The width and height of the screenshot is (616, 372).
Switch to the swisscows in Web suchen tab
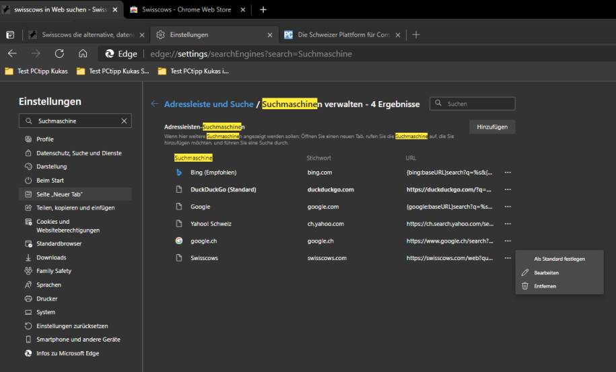(61, 9)
